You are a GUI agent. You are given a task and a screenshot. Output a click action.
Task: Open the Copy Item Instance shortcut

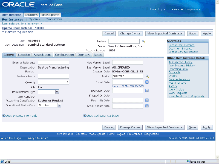[x=180, y=49]
